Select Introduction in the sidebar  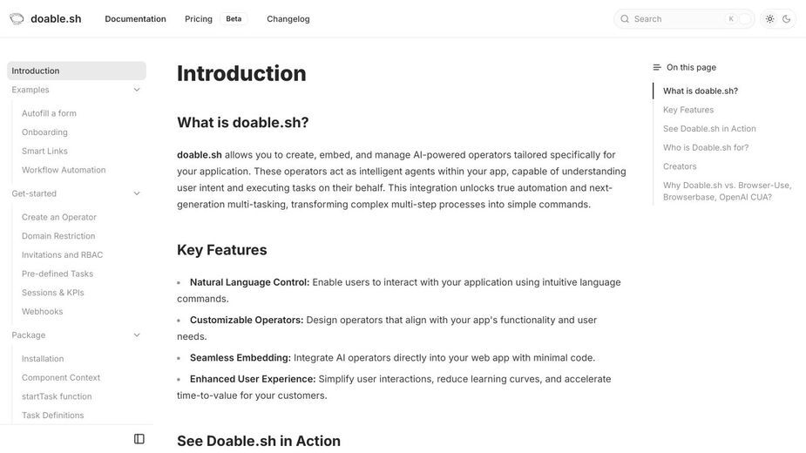point(77,71)
